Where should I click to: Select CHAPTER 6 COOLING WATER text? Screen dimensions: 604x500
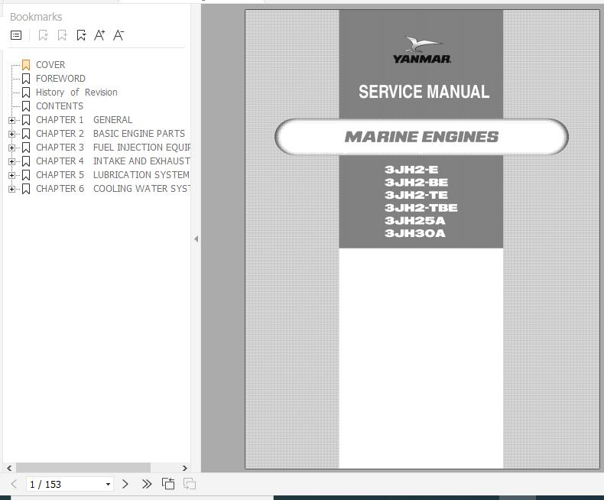pyautogui.click(x=113, y=189)
